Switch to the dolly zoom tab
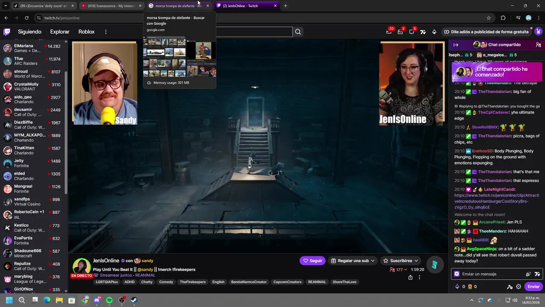This screenshot has width=545, height=307. 44,6
